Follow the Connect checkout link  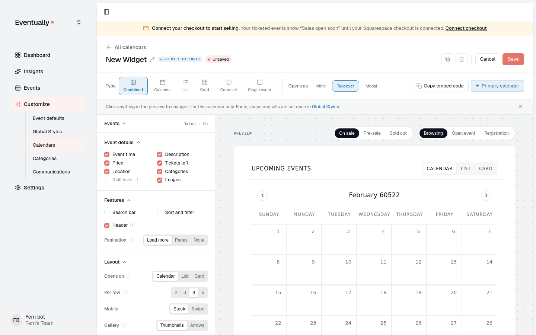(x=466, y=28)
